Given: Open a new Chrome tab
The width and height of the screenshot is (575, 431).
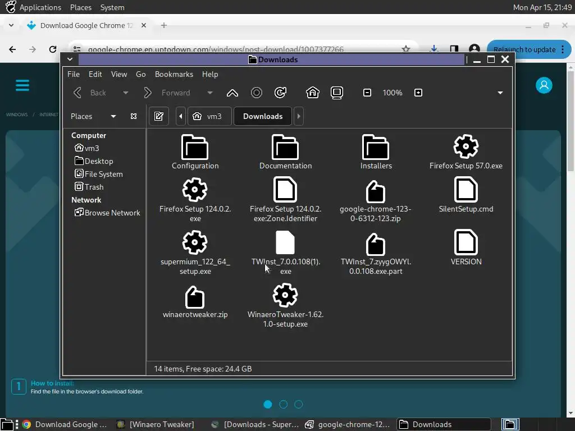Looking at the screenshot, I should [164, 25].
